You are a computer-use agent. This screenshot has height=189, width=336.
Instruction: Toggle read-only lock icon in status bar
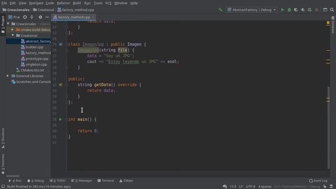pyautogui.click(x=325, y=186)
